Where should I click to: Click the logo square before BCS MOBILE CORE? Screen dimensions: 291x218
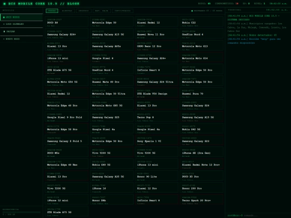coord(4,4)
